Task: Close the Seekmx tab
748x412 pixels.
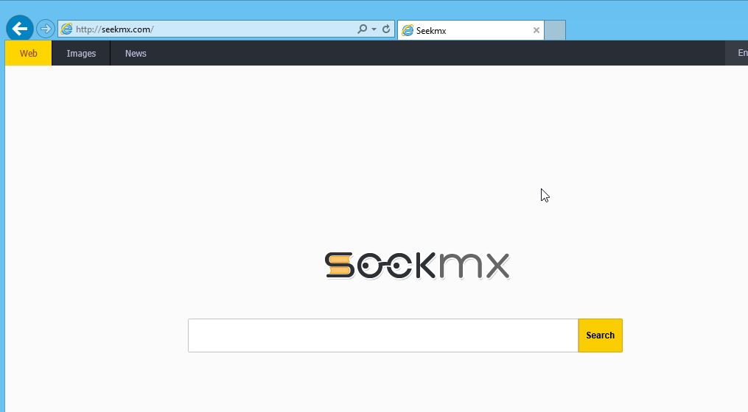Action: 536,30
